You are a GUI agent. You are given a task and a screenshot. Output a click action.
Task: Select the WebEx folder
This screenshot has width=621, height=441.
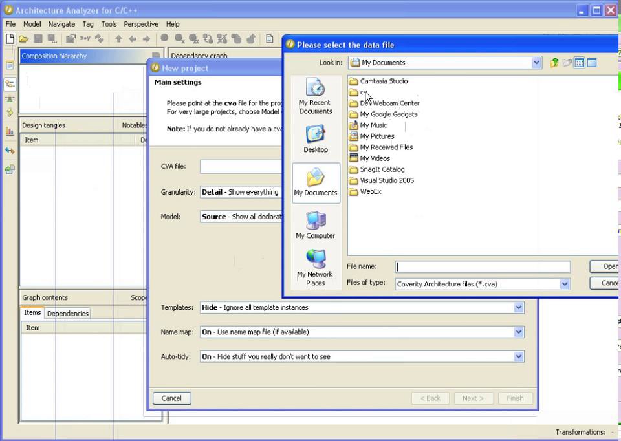click(x=365, y=191)
